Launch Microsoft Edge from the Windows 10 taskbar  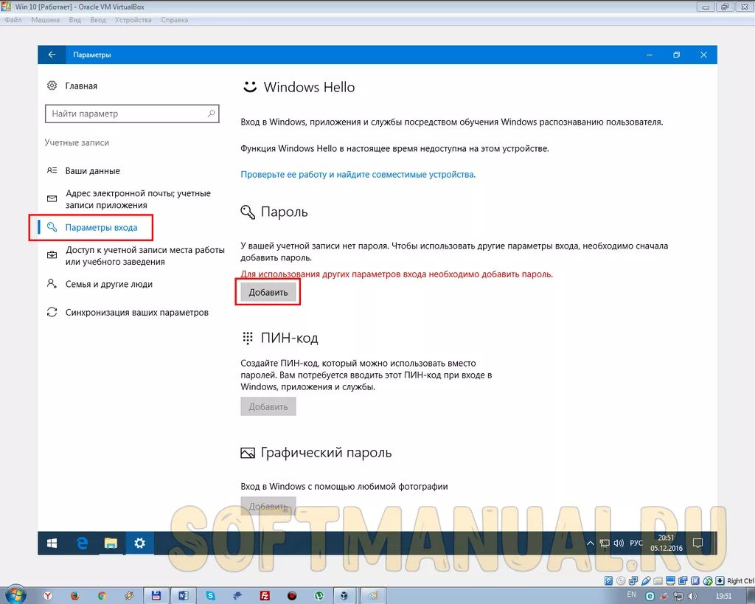point(83,544)
